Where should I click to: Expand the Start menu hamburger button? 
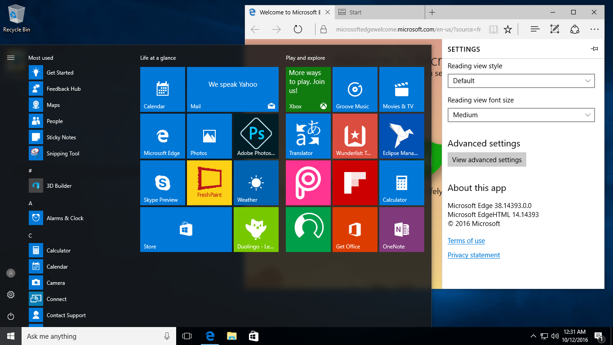point(11,57)
